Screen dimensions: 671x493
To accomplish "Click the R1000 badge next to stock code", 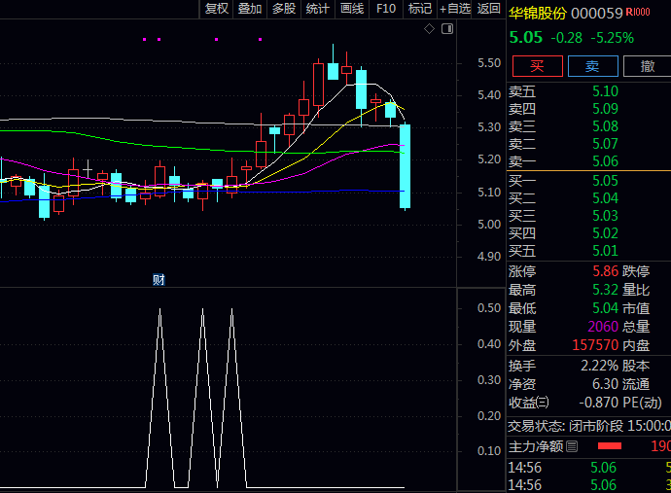I will tap(638, 12).
